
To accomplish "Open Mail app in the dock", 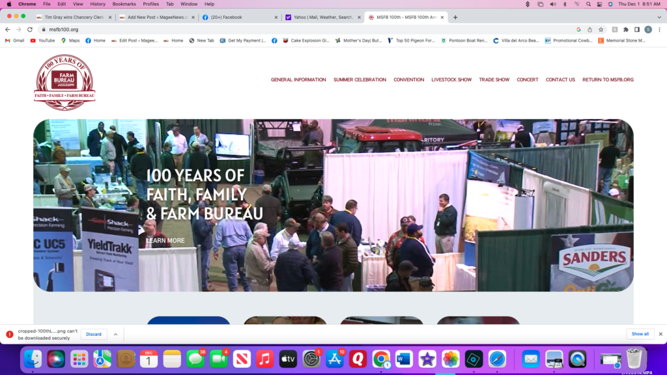I will (530, 359).
